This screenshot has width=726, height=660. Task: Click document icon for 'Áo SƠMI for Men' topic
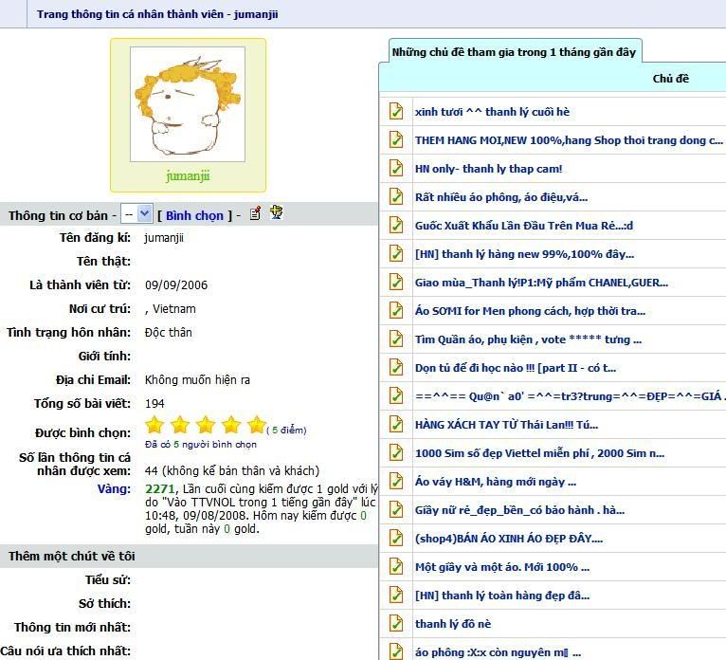coord(396,310)
